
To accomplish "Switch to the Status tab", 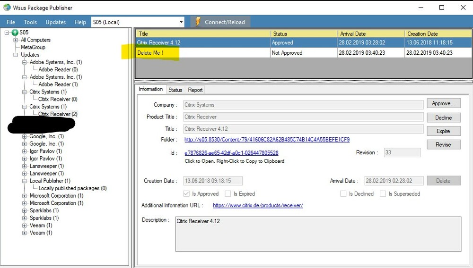I will tap(175, 90).
